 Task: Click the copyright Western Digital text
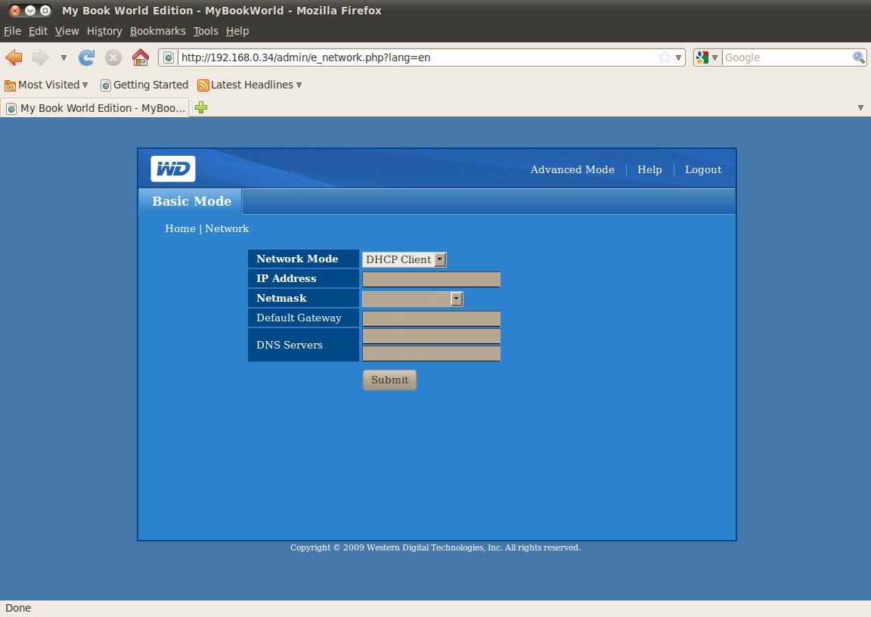point(435,547)
